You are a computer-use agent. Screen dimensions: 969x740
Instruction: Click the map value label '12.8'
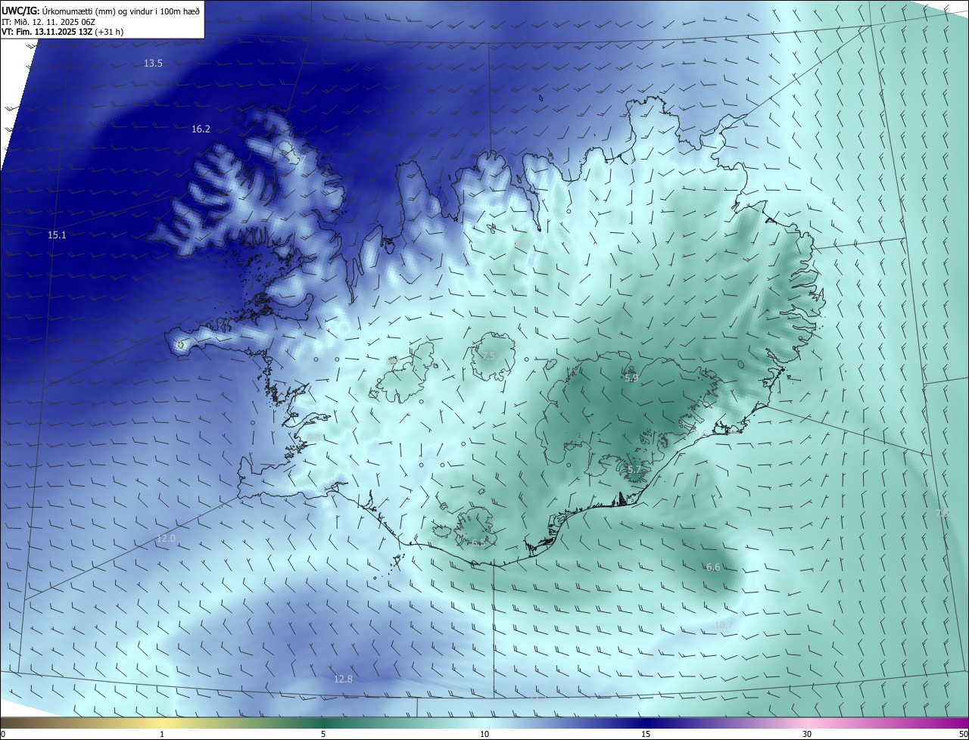click(343, 679)
